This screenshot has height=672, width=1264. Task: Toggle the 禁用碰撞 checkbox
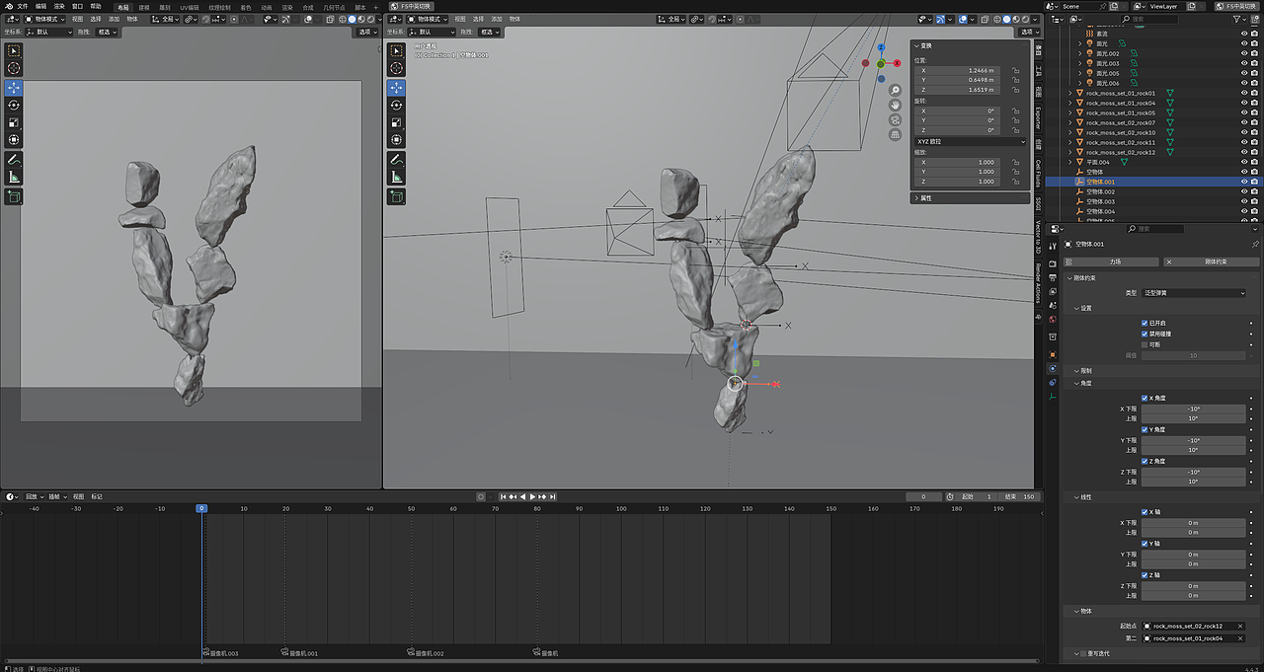(1145, 334)
